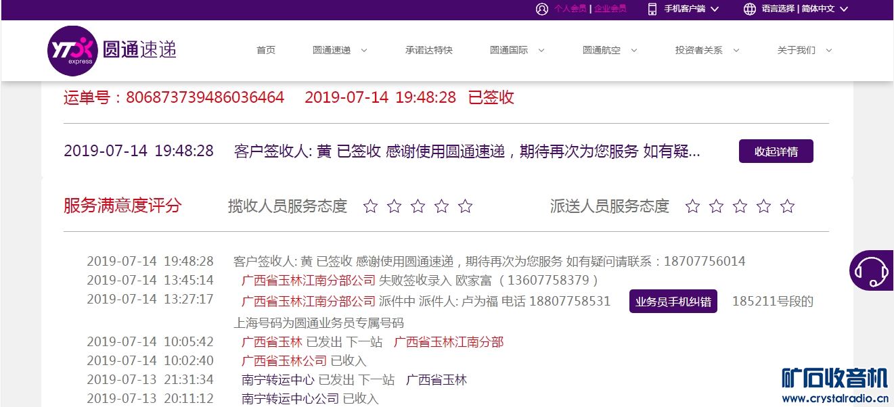
Task: Rate 派送人员服务态度 with four stars
Action: tap(763, 206)
